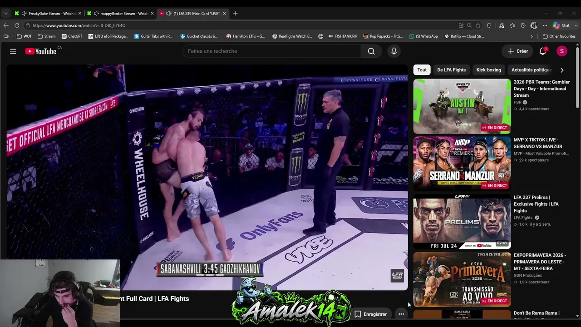Open the media control music note icon
The height and width of the screenshot is (327, 581).
point(502,25)
